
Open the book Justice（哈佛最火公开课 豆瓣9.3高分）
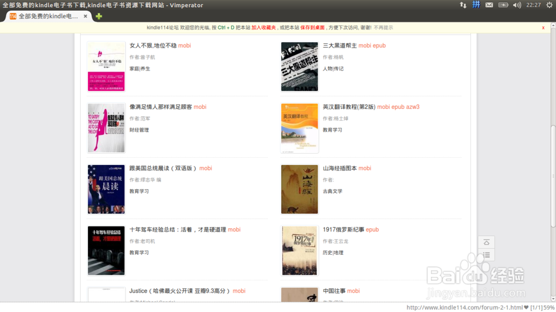click(x=180, y=291)
